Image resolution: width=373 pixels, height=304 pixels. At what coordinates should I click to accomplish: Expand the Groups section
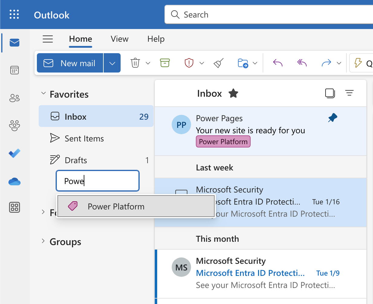point(43,241)
